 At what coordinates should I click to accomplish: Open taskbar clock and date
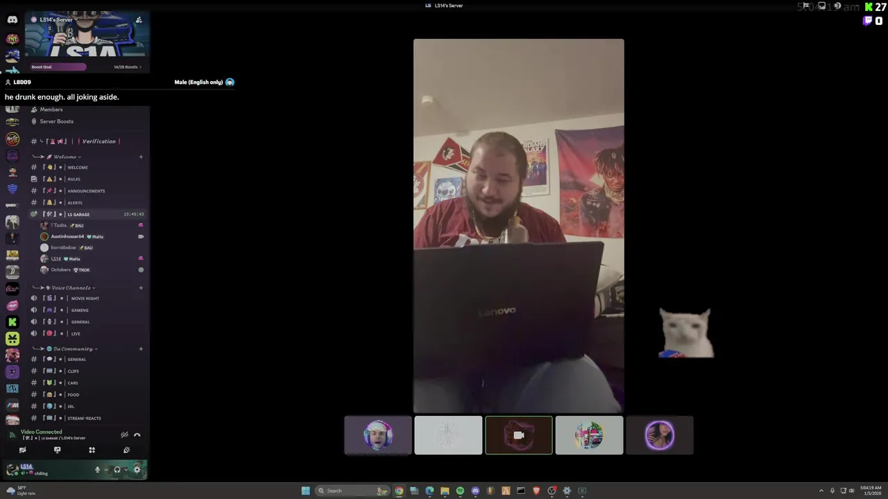pos(870,491)
